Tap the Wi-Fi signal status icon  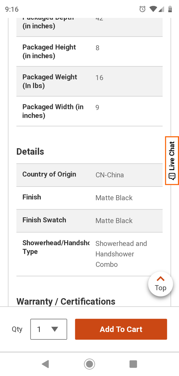tap(153, 9)
